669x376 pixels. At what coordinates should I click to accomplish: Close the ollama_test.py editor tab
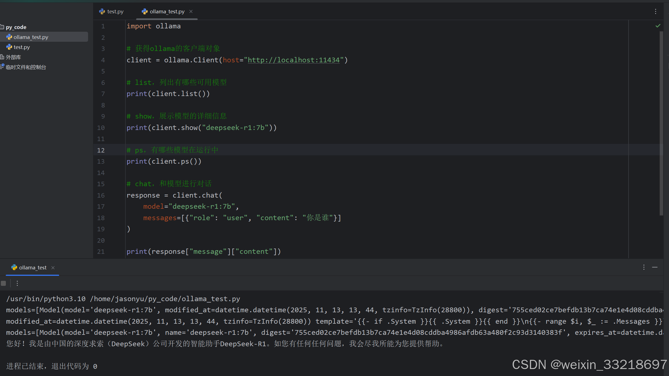click(191, 11)
